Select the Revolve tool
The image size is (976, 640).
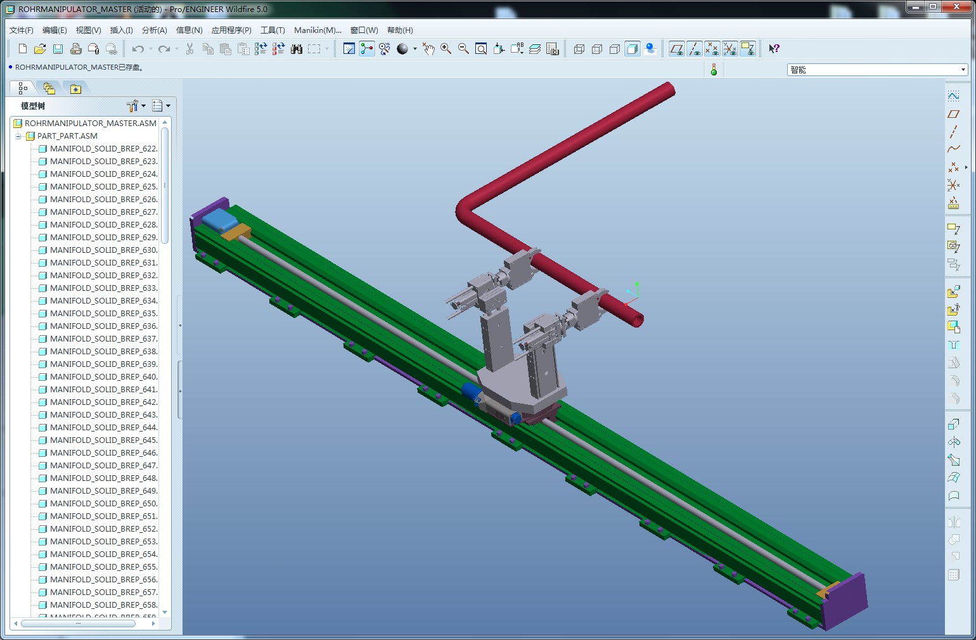coord(954,442)
